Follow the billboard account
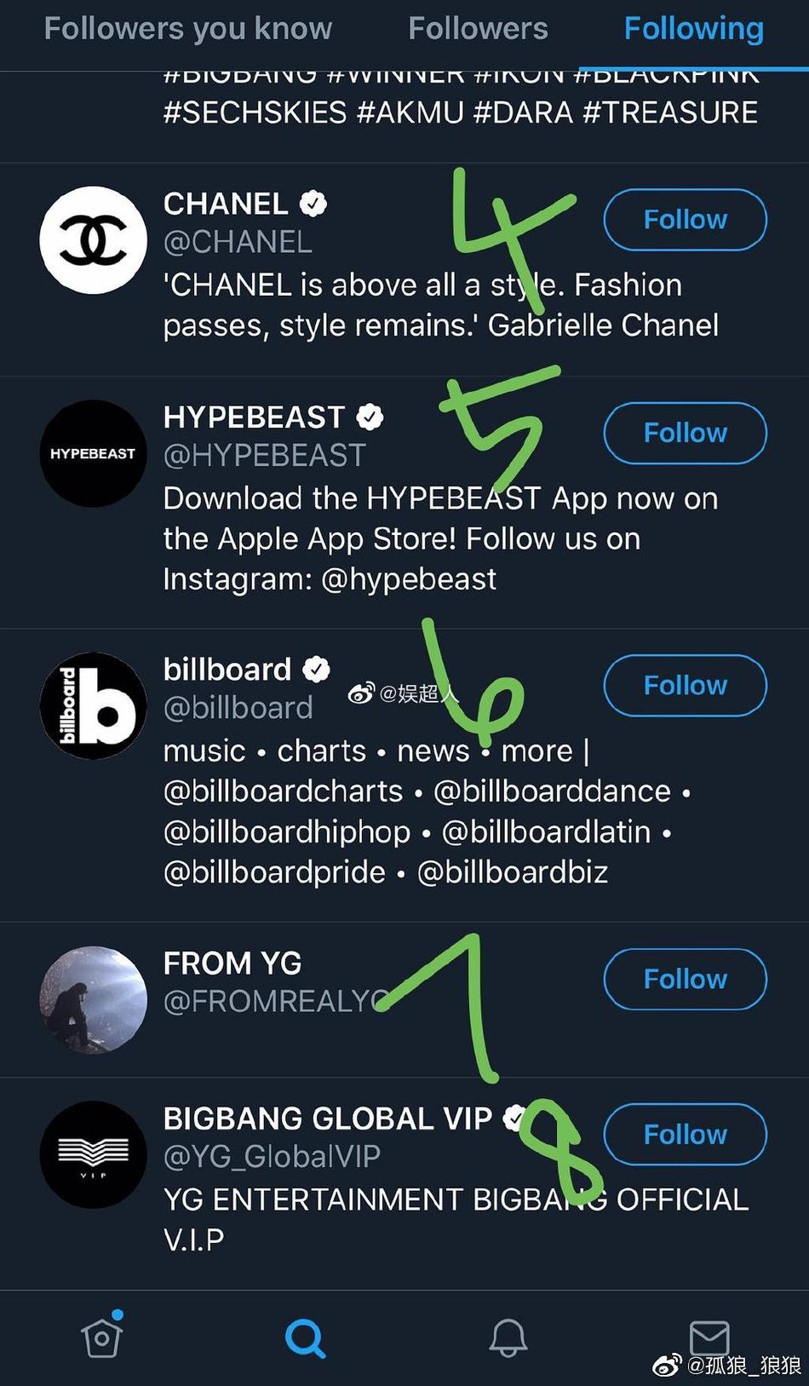This screenshot has width=809, height=1386. [x=685, y=686]
